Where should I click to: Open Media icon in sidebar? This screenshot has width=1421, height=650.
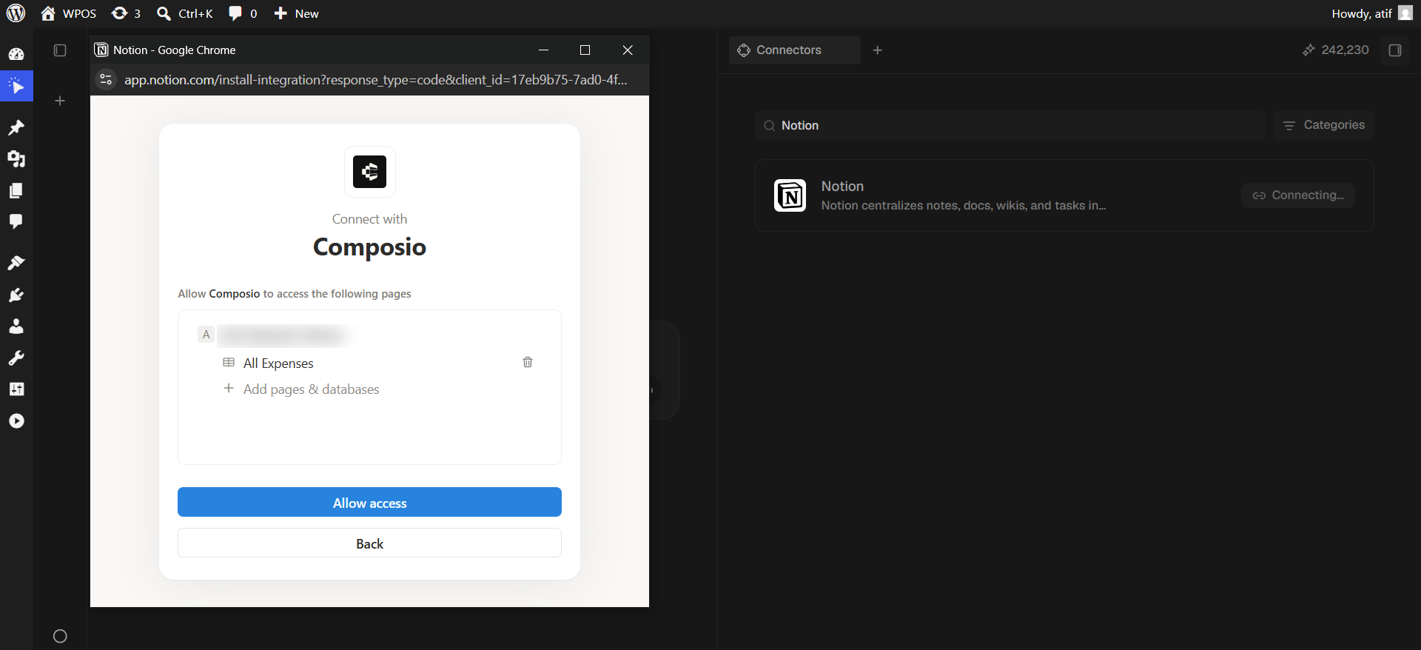(16, 159)
